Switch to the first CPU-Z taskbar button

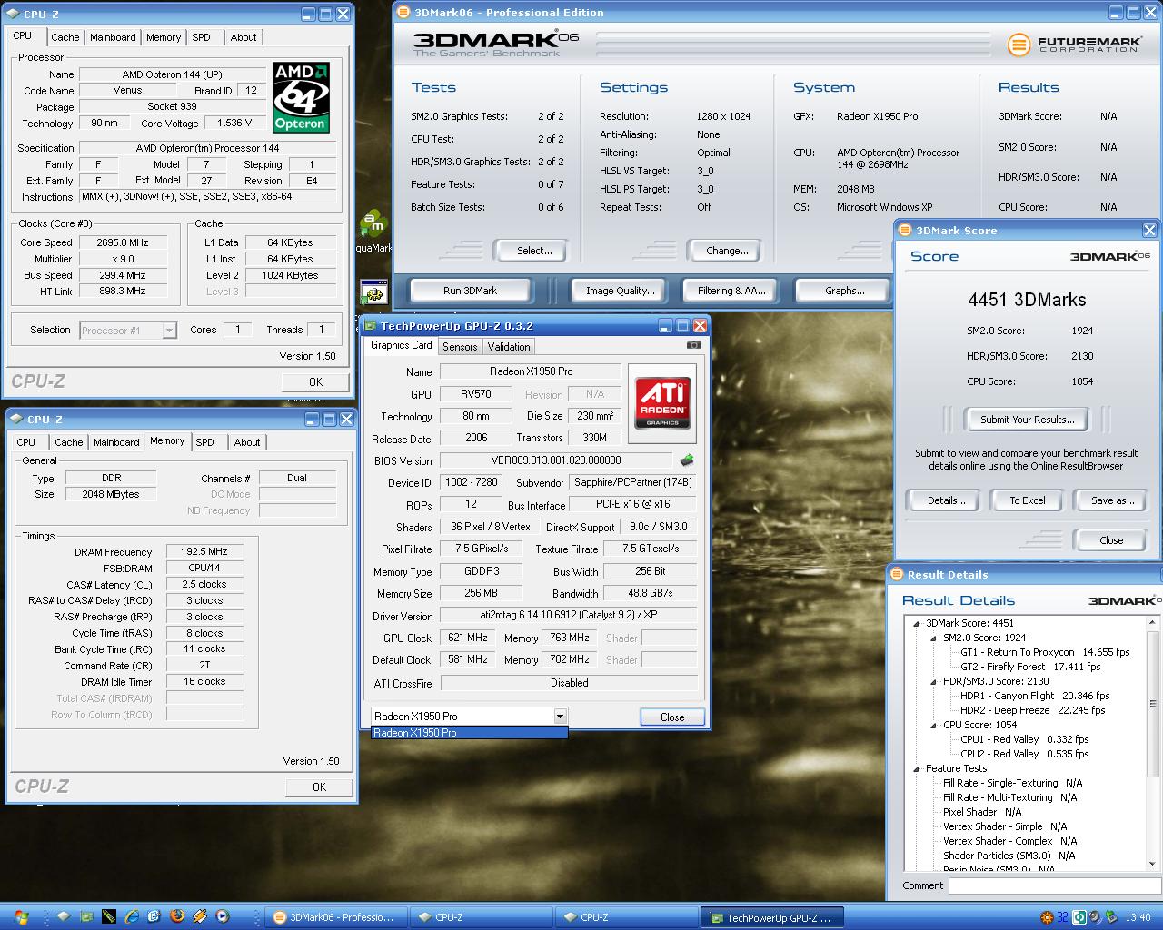481,917
